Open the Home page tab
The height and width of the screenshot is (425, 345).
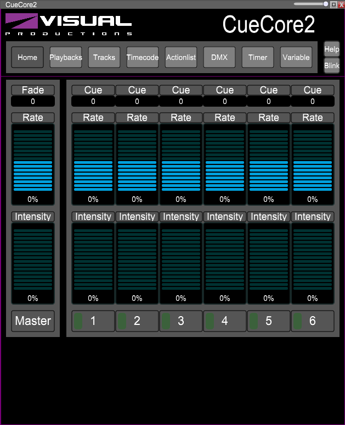(x=27, y=57)
